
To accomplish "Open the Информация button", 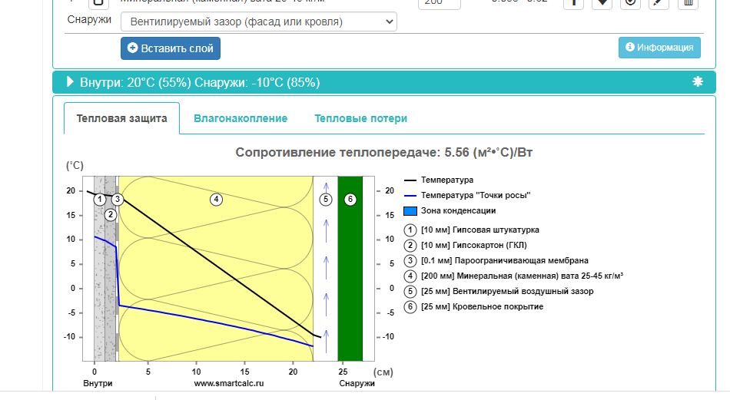I will tap(659, 48).
